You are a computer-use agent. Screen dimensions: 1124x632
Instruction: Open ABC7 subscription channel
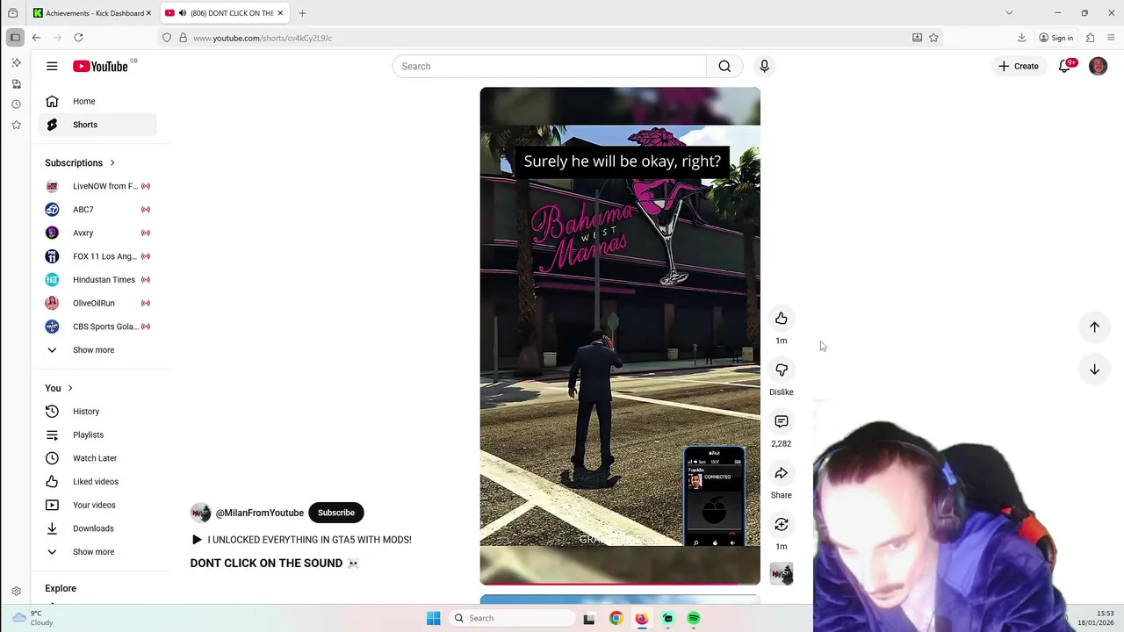[97, 210]
